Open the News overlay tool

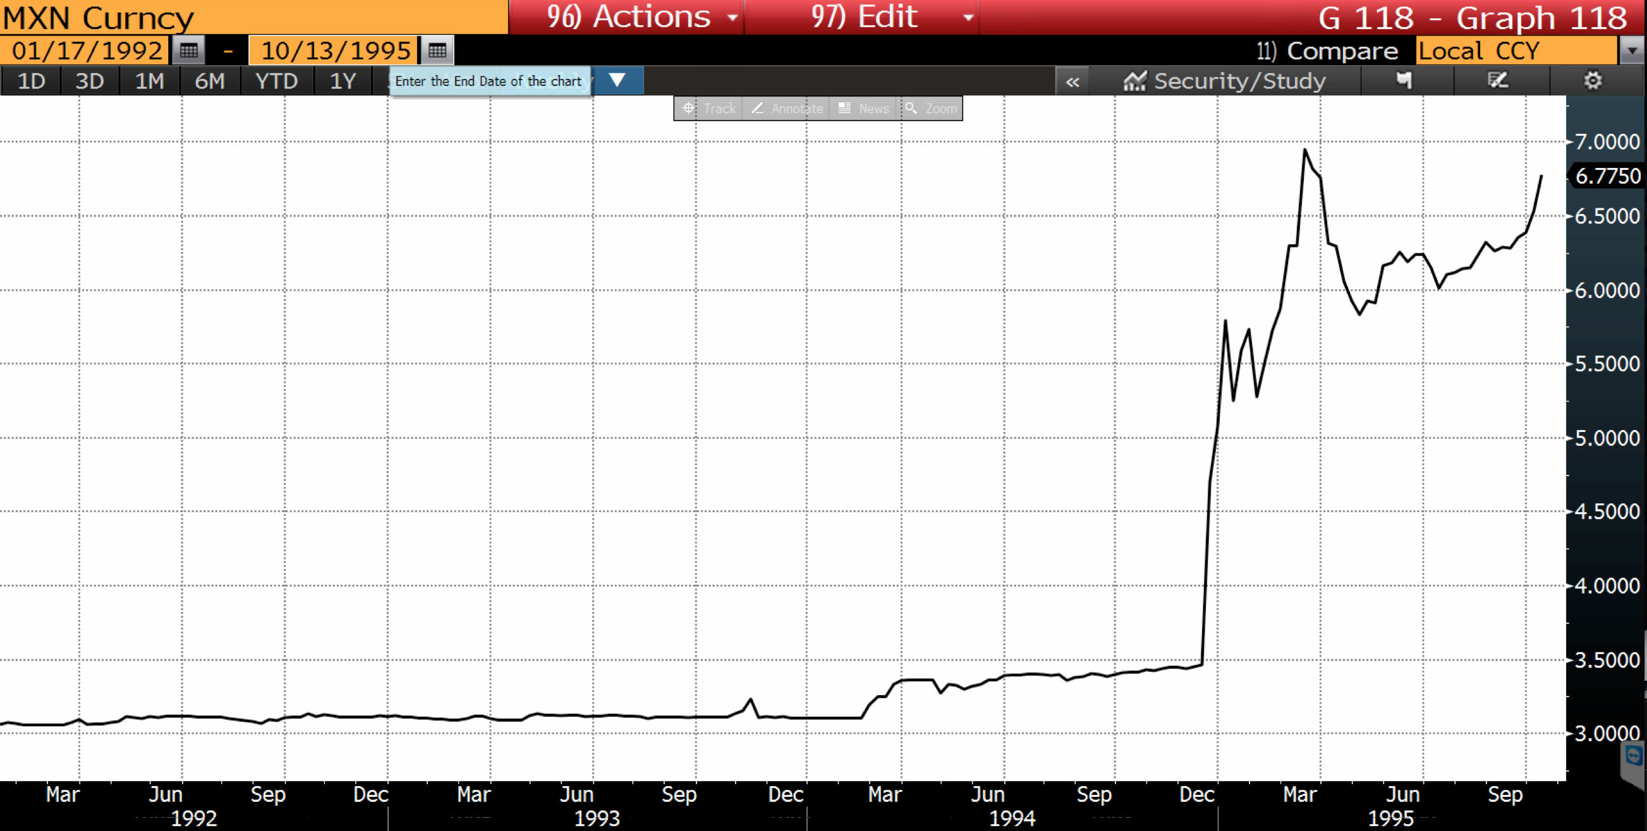[x=864, y=109]
